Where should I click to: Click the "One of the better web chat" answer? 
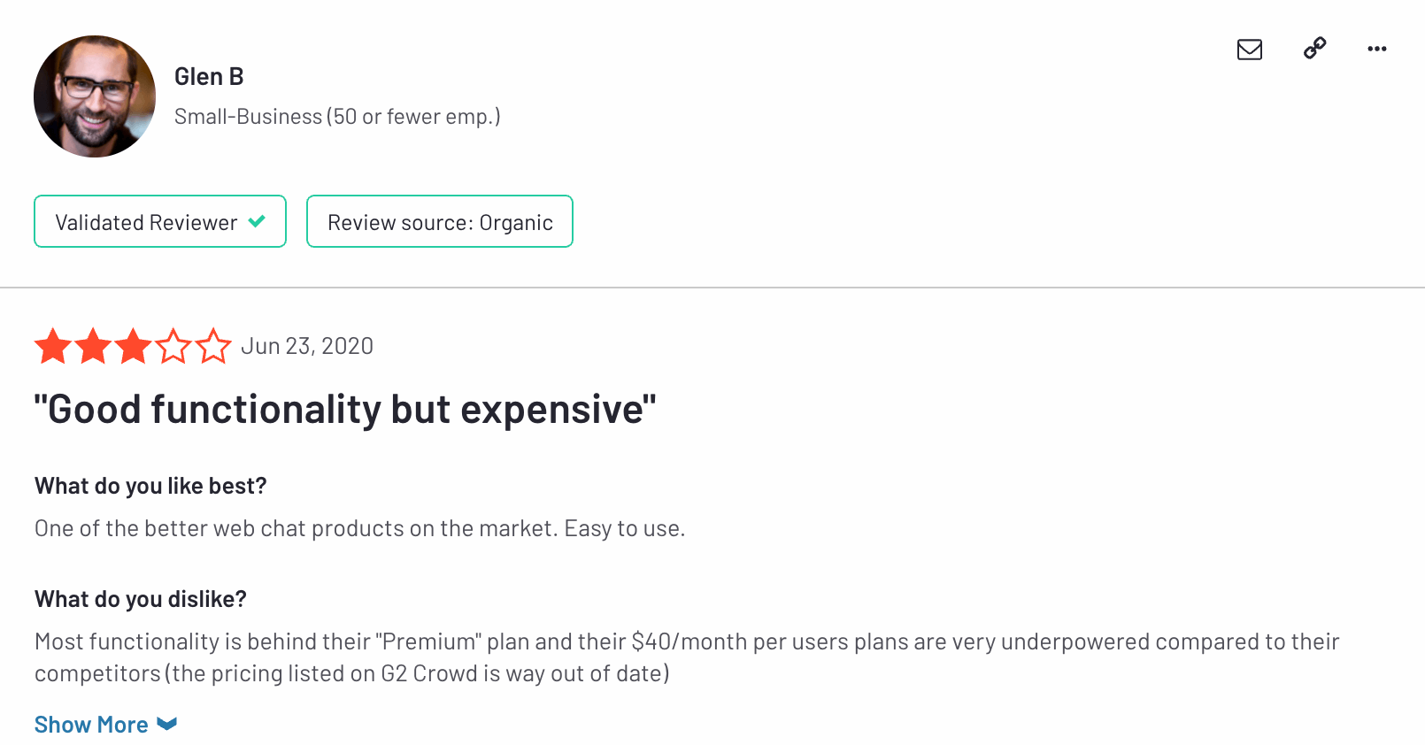click(x=359, y=528)
